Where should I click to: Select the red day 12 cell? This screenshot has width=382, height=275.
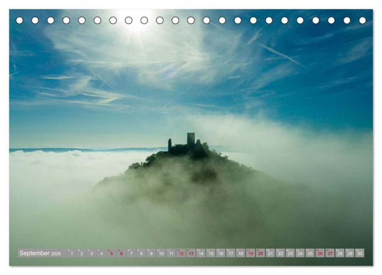pyautogui.click(x=181, y=253)
